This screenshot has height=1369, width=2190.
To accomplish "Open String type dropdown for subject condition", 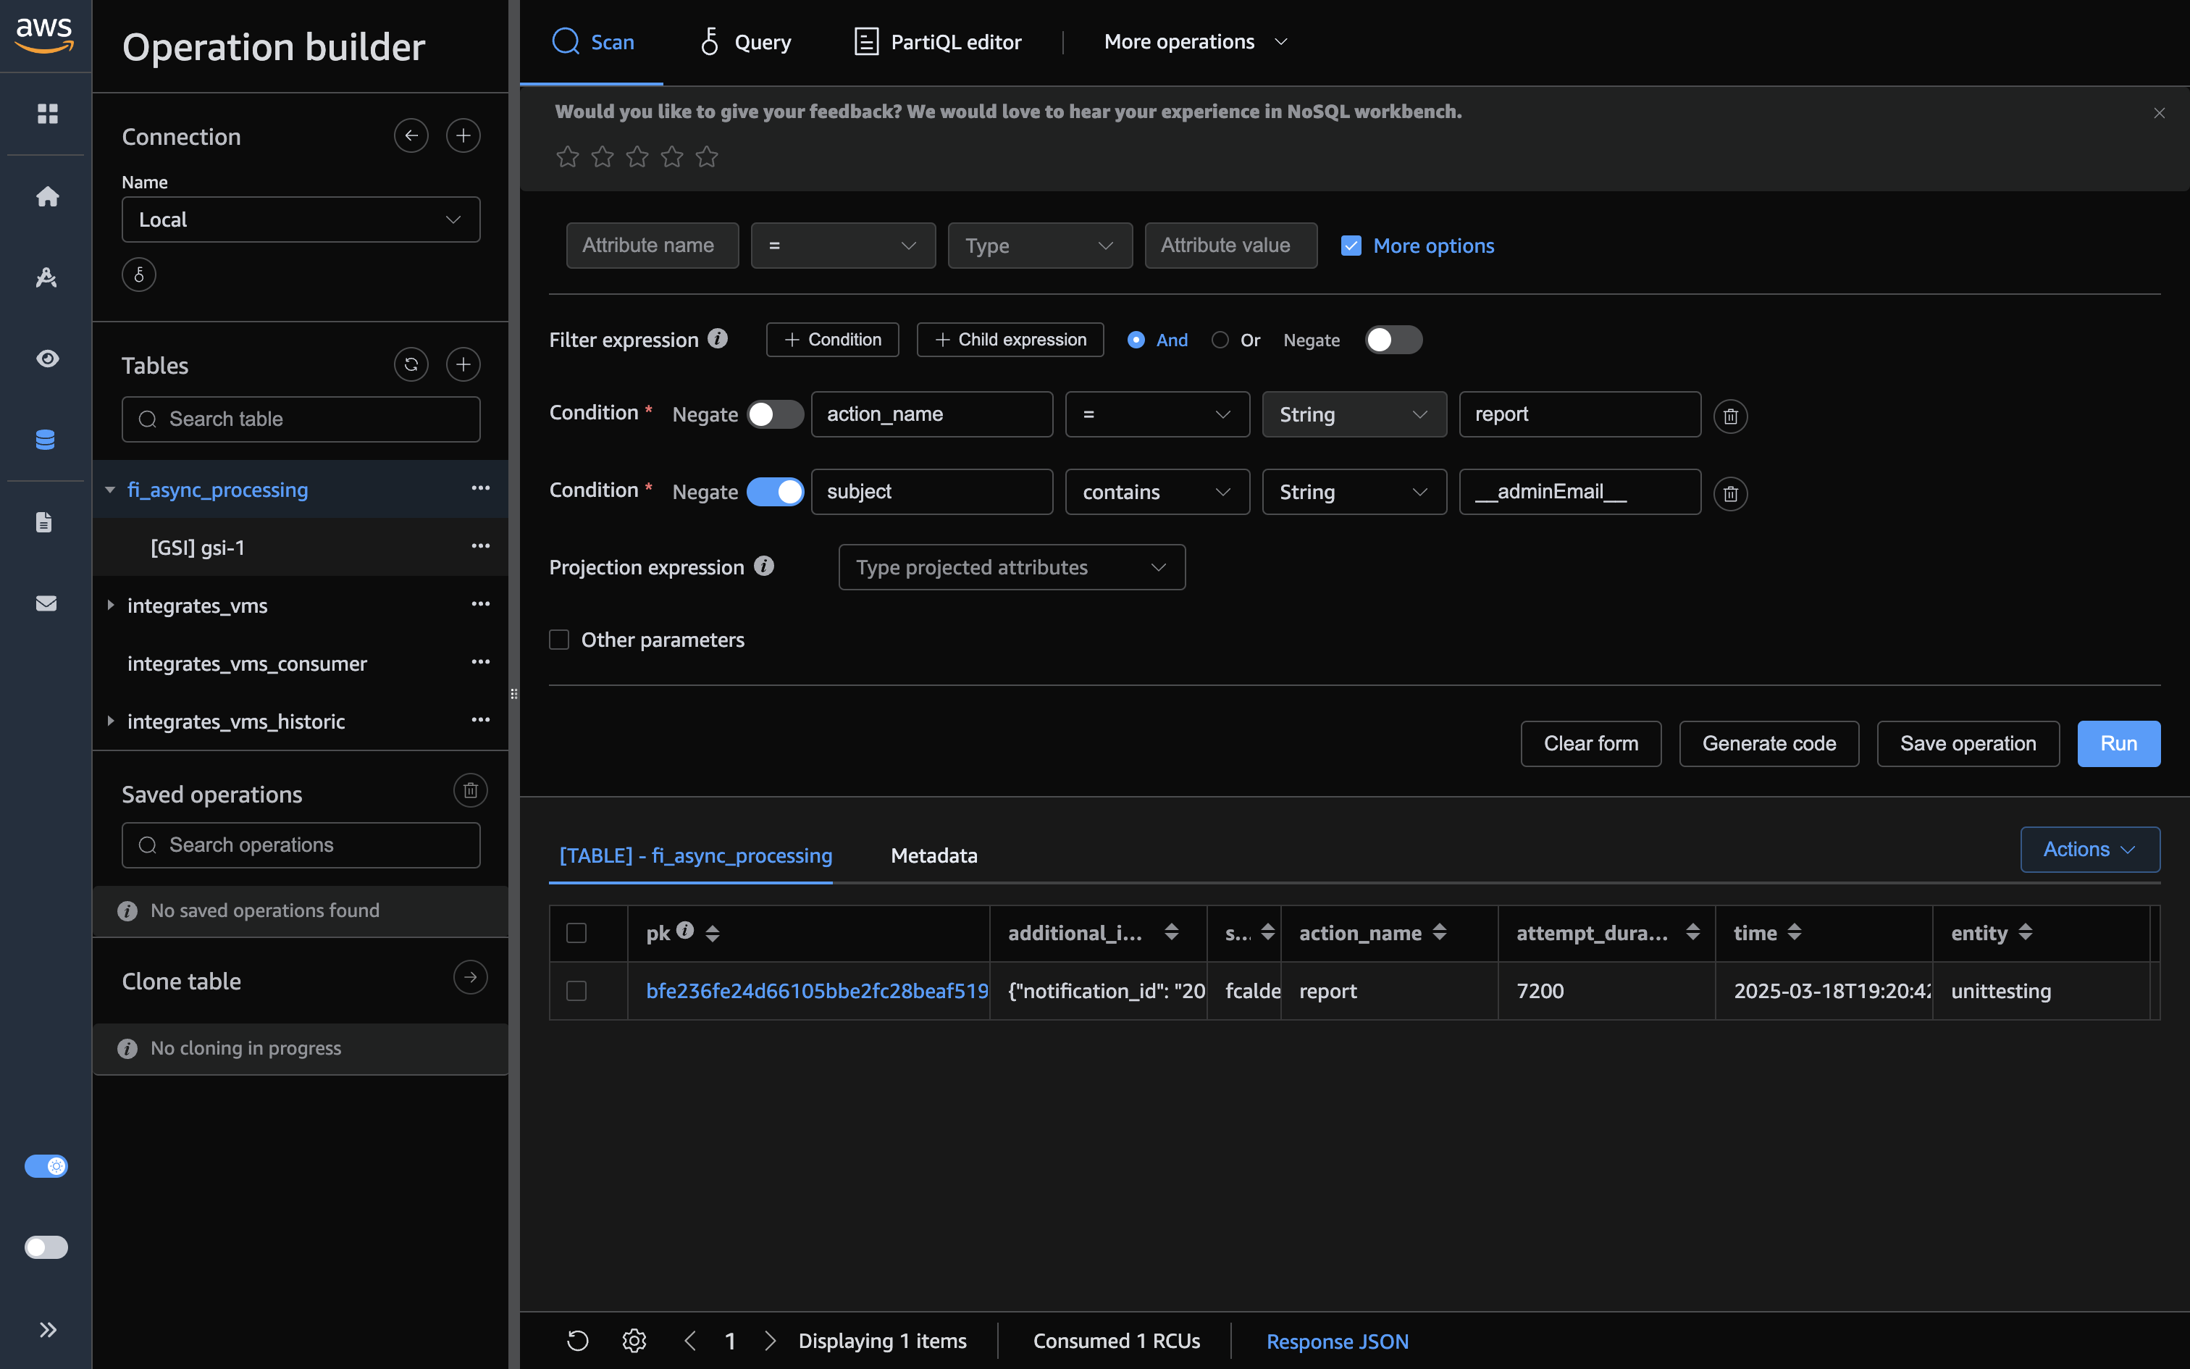I will [x=1355, y=492].
